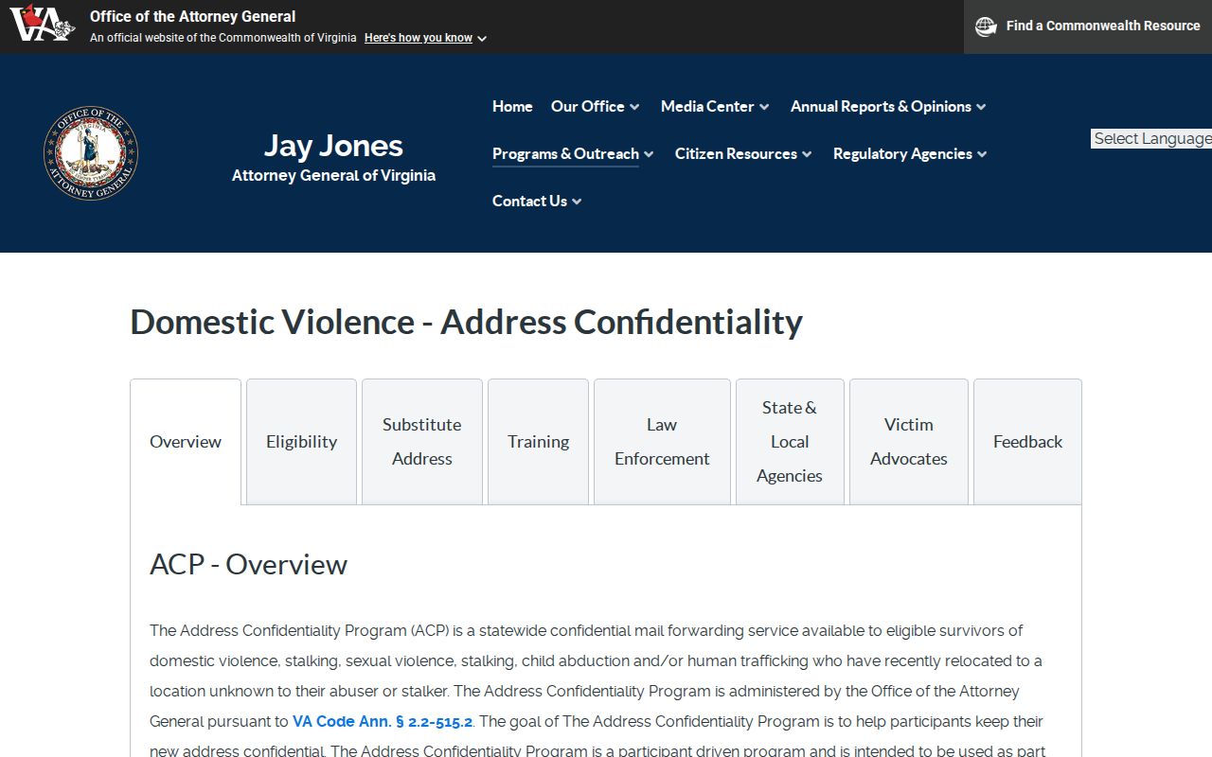Viewport: 1212px width, 757px height.
Task: Click the Virginia VA logo icon
Action: tap(42, 24)
